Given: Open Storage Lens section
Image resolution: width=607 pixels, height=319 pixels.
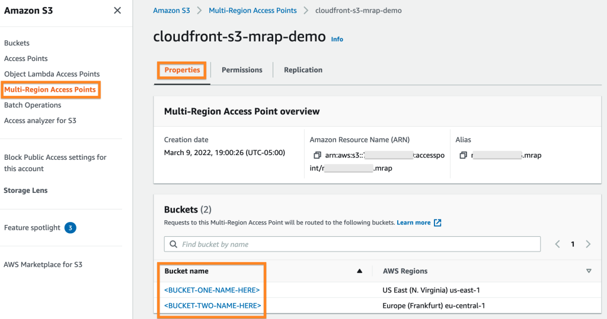Looking at the screenshot, I should pyautogui.click(x=25, y=190).
